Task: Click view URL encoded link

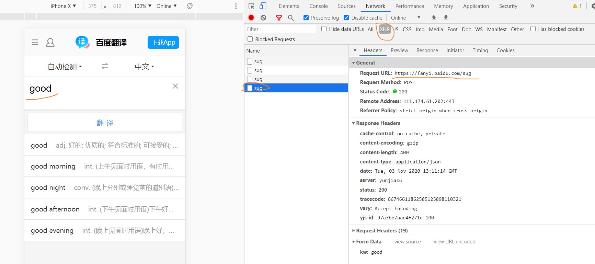Action: point(455,242)
